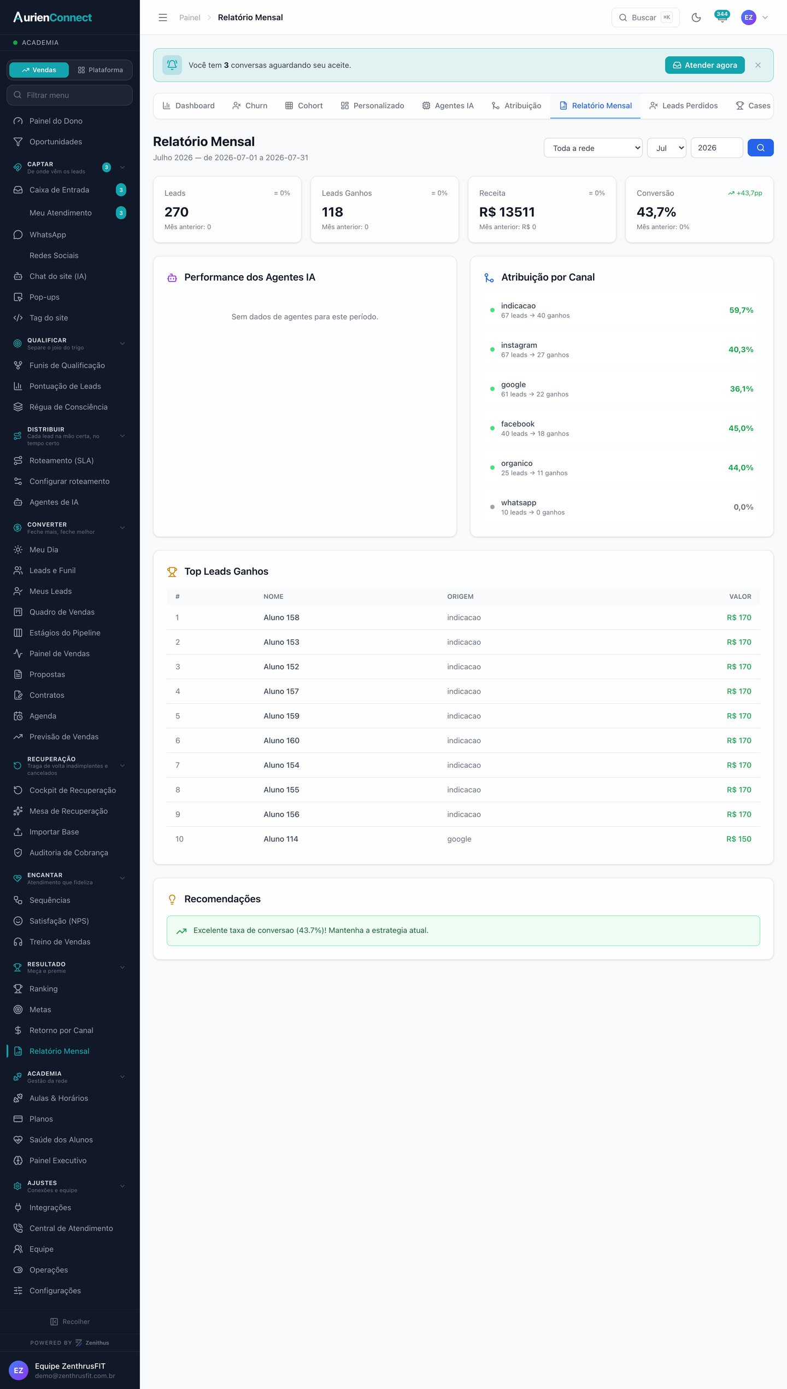Image resolution: width=787 pixels, height=1389 pixels.
Task: Run the blue search button next to year
Action: tap(760, 148)
